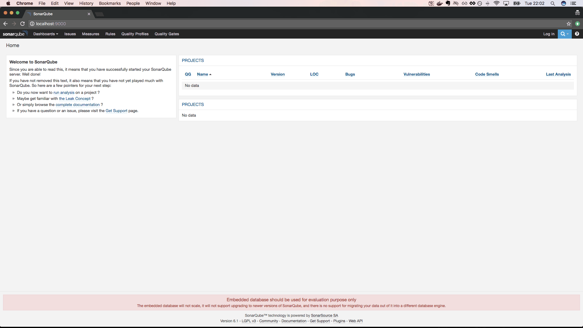The image size is (583, 328).
Task: Open the Web API footer link
Action: [x=356, y=321]
